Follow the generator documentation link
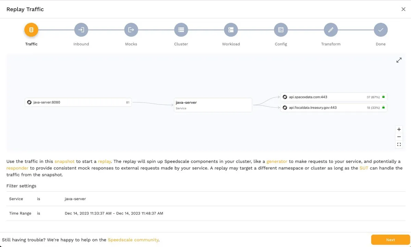This screenshot has width=411, height=247. click(277, 161)
